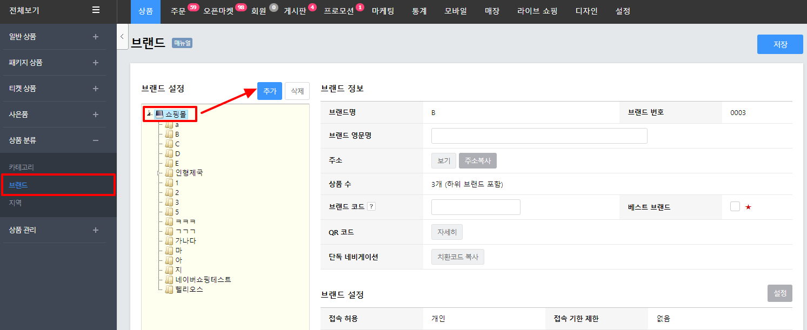Viewport: 807px width, 330px height.
Task: Select folder icon of brand D
Action: click(169, 153)
